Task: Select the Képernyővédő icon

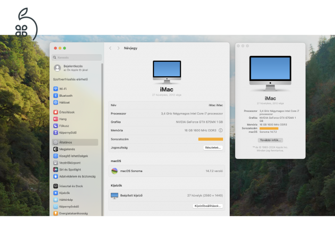Action: [55, 207]
